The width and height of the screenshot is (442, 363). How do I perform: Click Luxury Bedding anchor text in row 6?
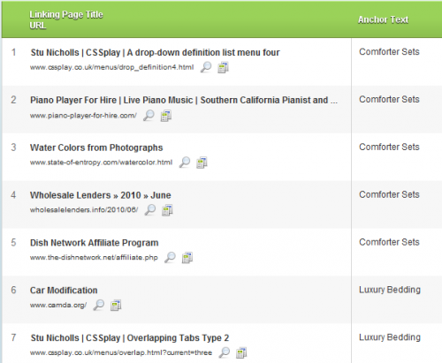pyautogui.click(x=390, y=290)
